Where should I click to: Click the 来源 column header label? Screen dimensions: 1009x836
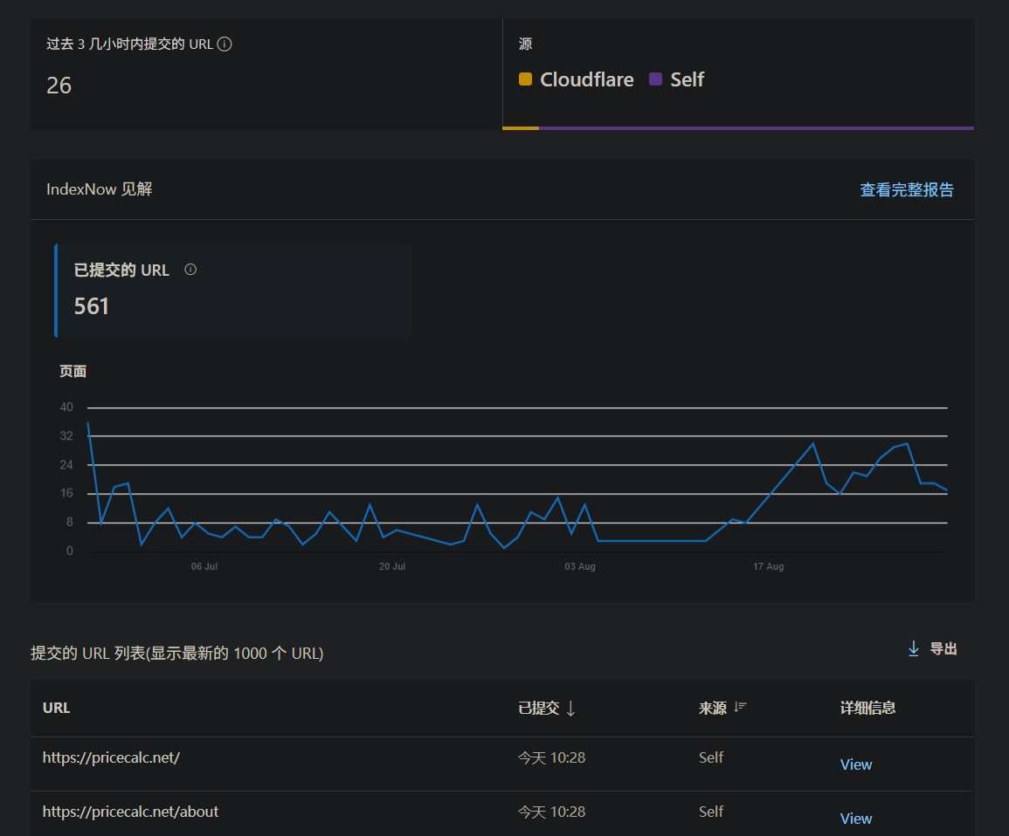click(x=713, y=708)
